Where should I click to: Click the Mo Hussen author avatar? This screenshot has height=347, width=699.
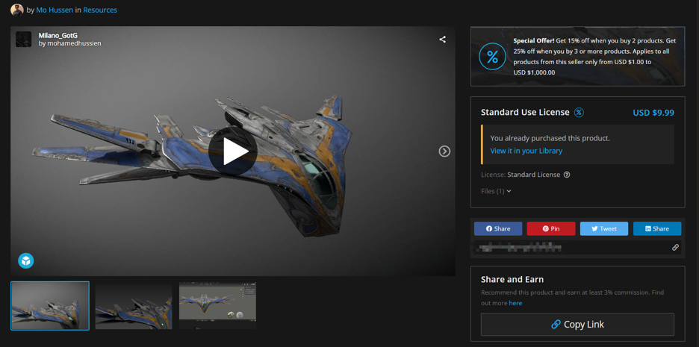point(17,10)
